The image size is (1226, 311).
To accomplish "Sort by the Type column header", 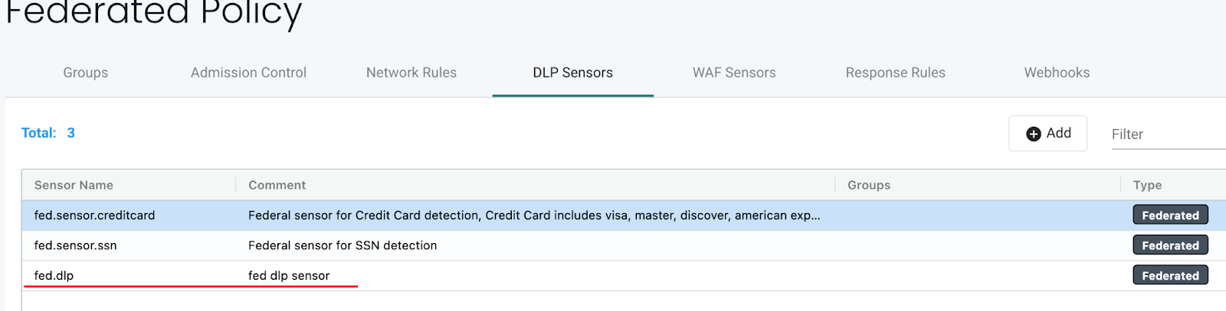I will 1147,185.
